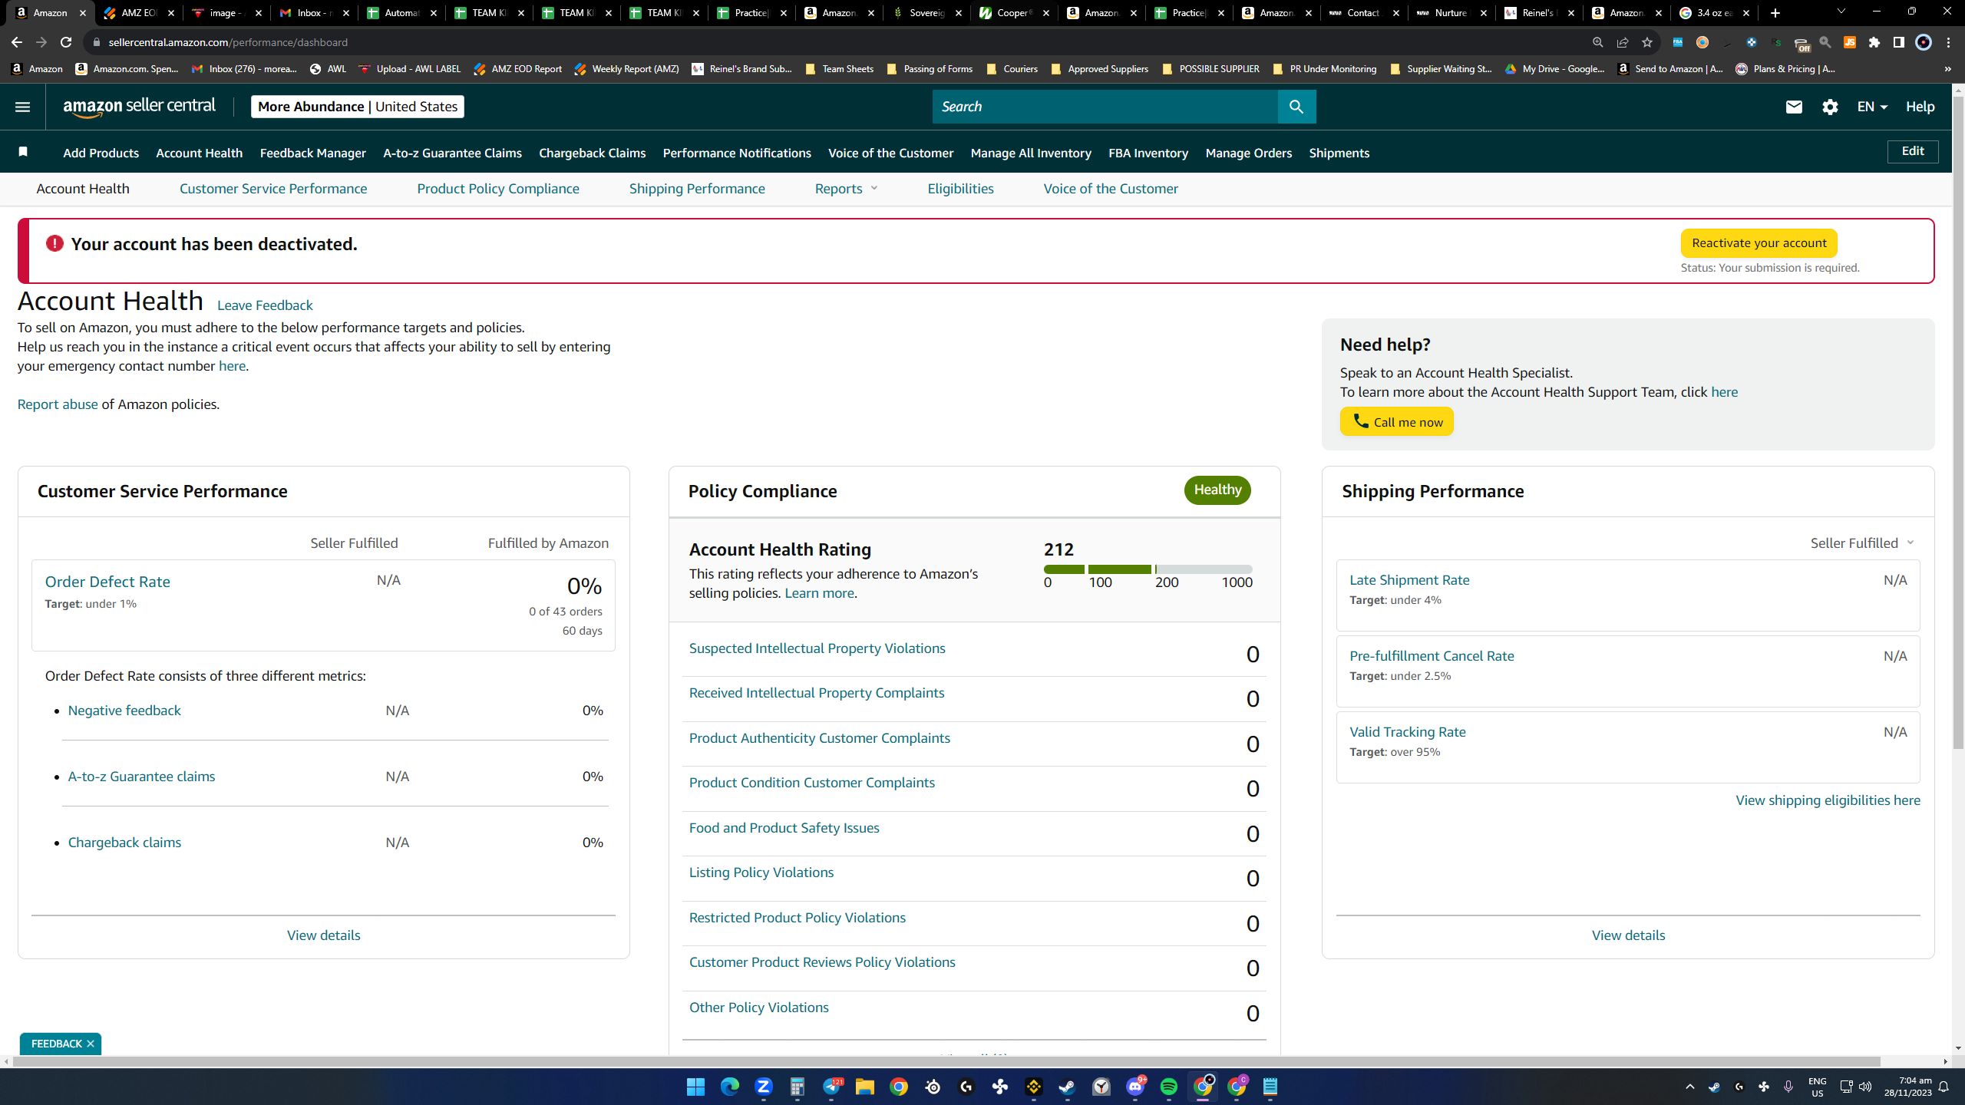1965x1105 pixels.
Task: Click the search magnifier button
Action: click(1296, 107)
